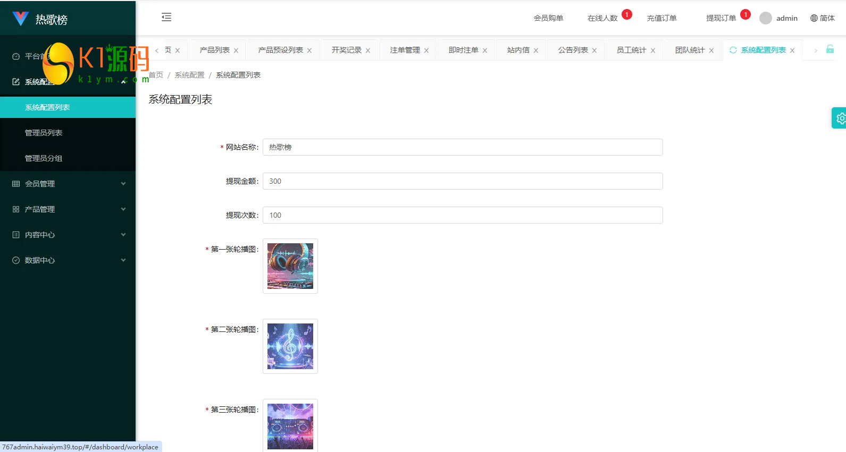Open 管理员列表 in the sidebar

coord(68,133)
